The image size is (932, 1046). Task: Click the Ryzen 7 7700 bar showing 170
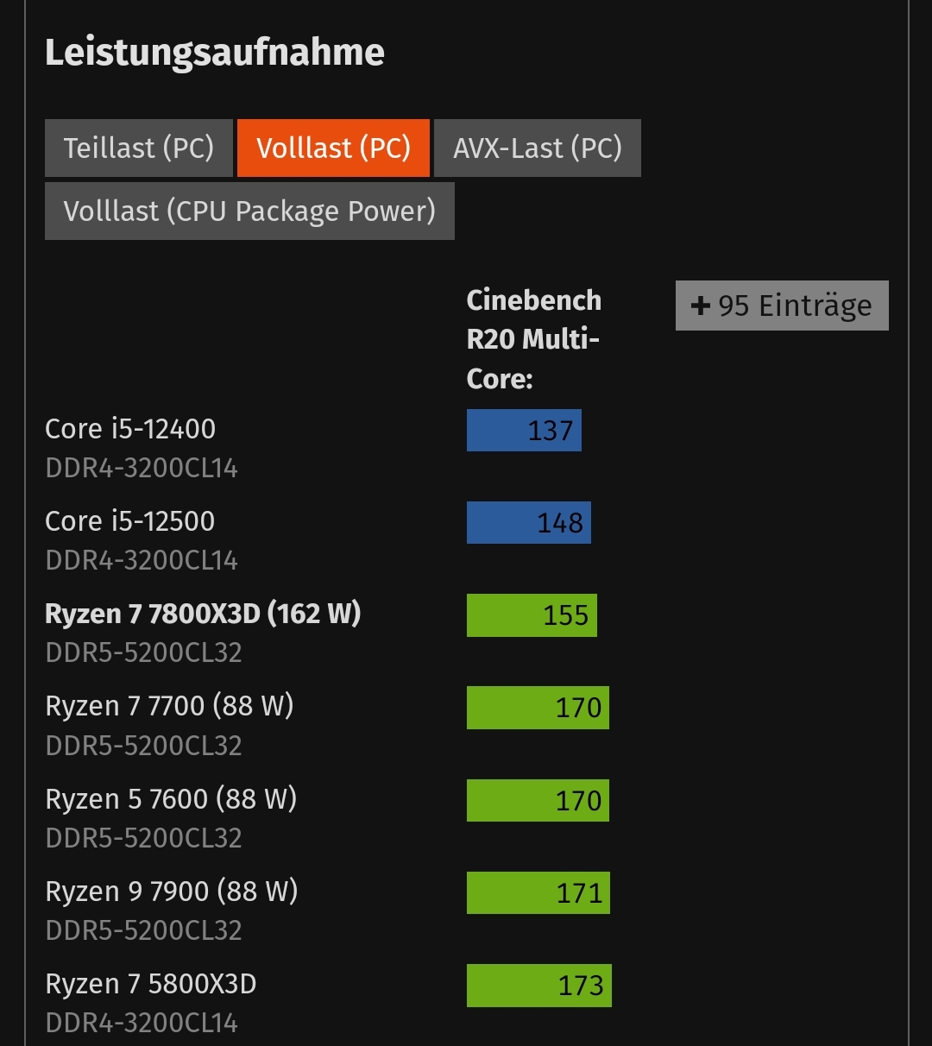pos(538,708)
